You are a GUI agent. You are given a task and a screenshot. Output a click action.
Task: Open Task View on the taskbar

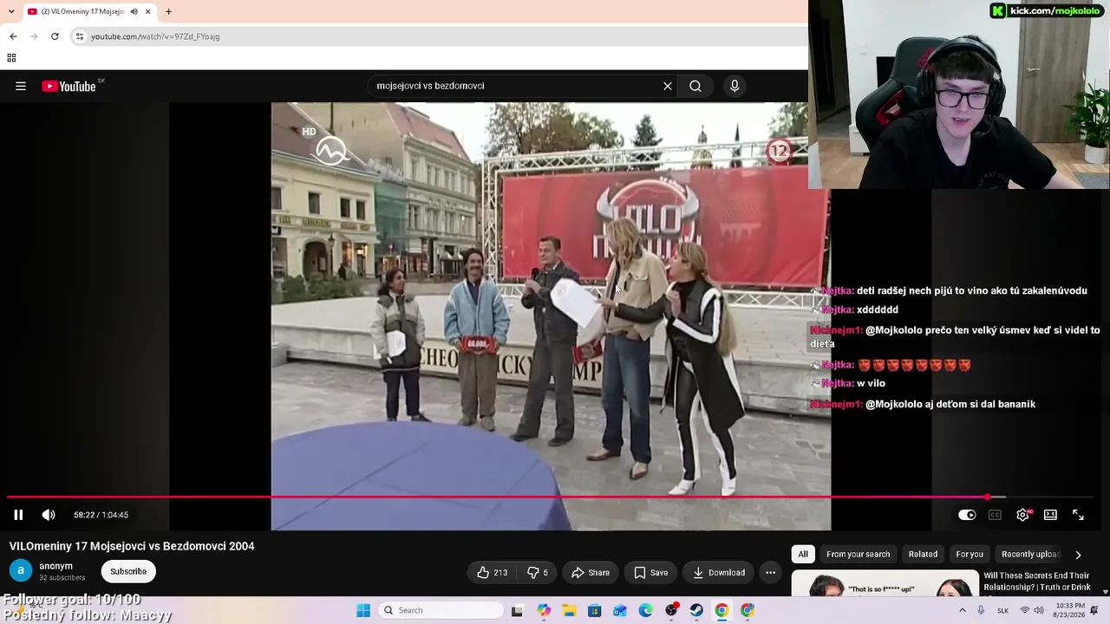click(517, 610)
